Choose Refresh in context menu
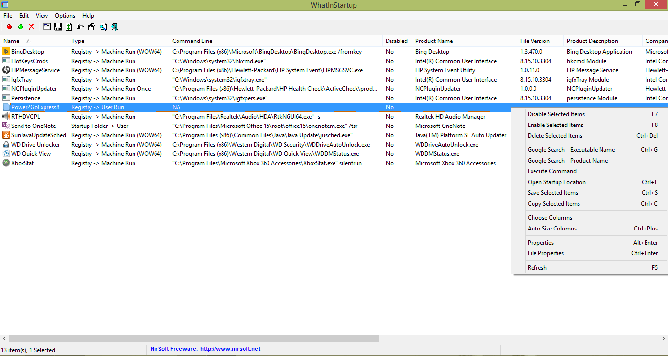This screenshot has width=668, height=356. (588, 268)
